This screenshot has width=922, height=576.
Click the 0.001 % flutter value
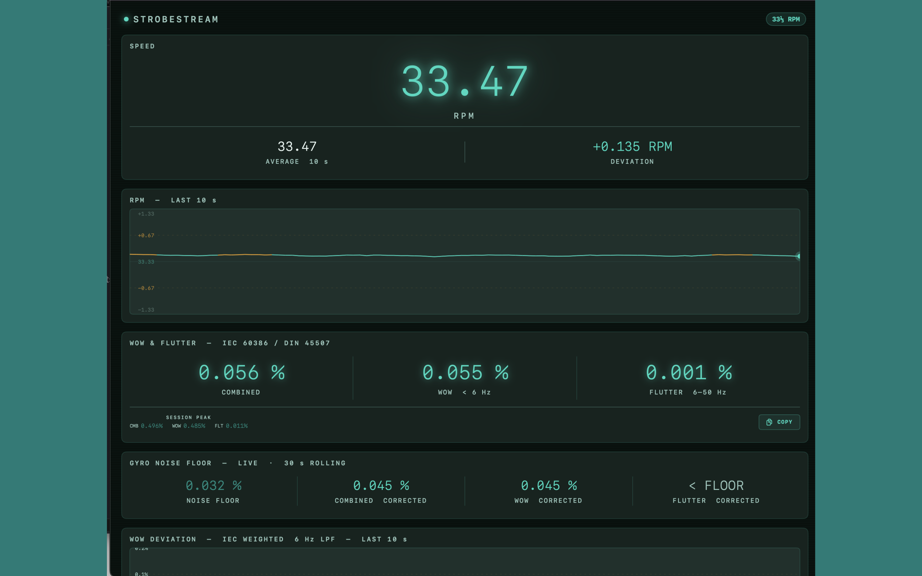[688, 372]
